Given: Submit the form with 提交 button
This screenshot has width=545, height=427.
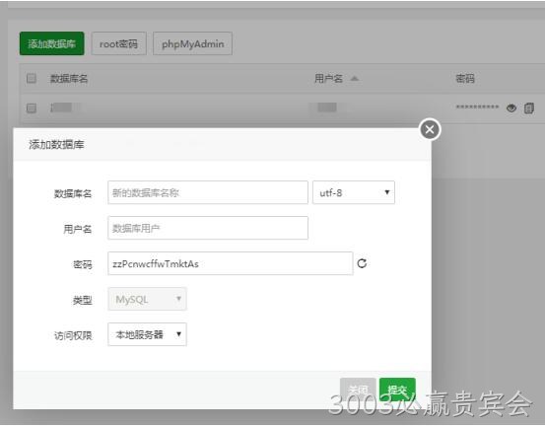Looking at the screenshot, I should pyautogui.click(x=397, y=390).
